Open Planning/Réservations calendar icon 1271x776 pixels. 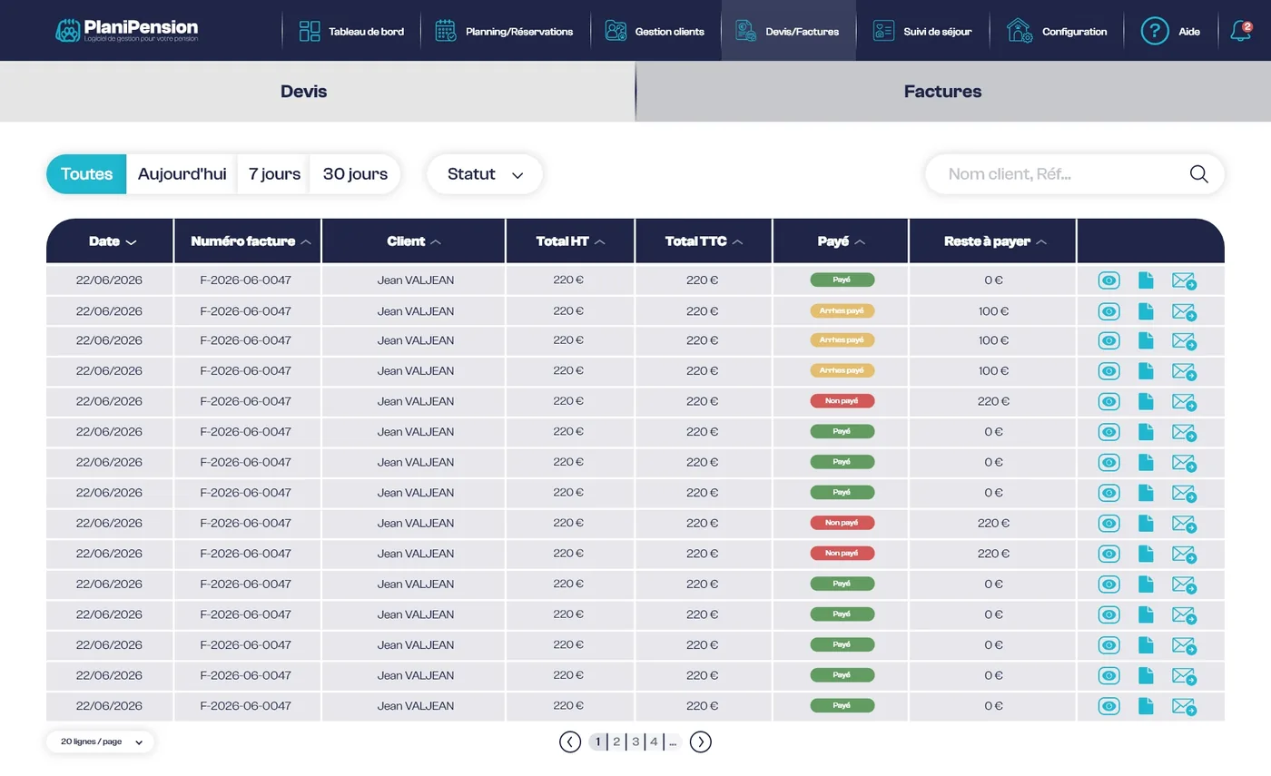[x=446, y=31]
